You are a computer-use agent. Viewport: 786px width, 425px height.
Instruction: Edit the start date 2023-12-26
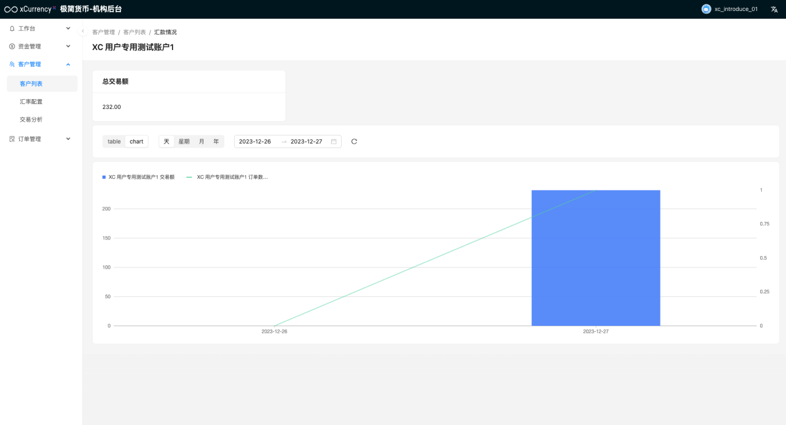[x=255, y=141]
